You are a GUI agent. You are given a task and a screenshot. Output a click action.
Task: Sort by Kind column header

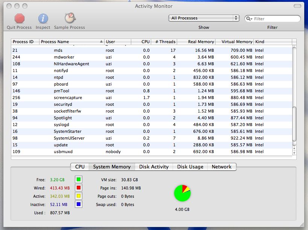pyautogui.click(x=273, y=42)
